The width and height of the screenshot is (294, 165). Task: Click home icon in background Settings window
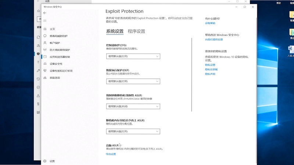39,11
